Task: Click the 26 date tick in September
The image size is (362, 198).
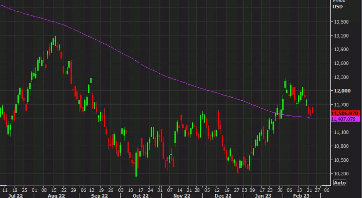Action: tap(111, 190)
